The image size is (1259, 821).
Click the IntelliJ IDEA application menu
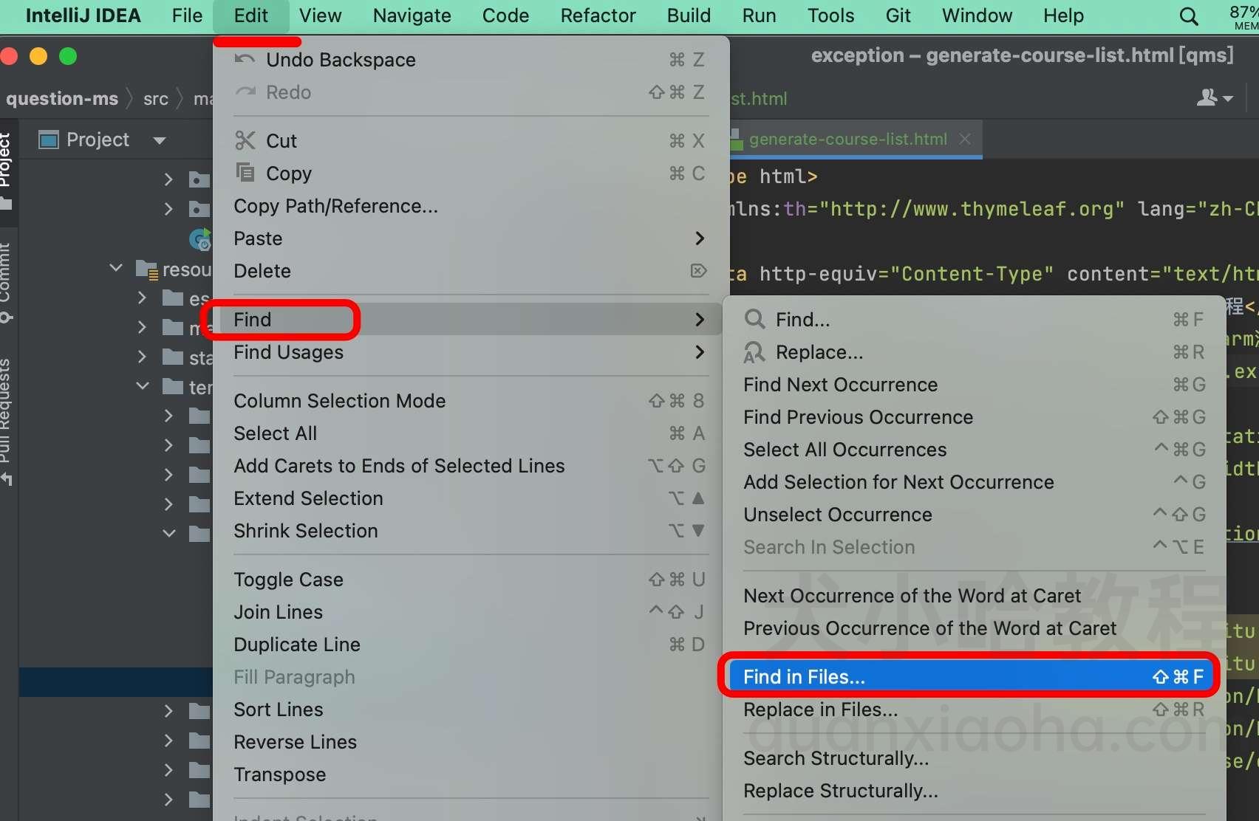[x=83, y=16]
